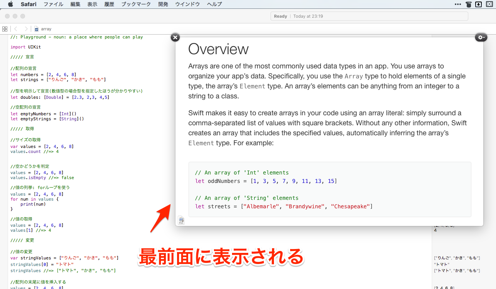Click the 'let doubles: [Double]' code line
The height and width of the screenshot is (289, 496).
click(x=60, y=97)
